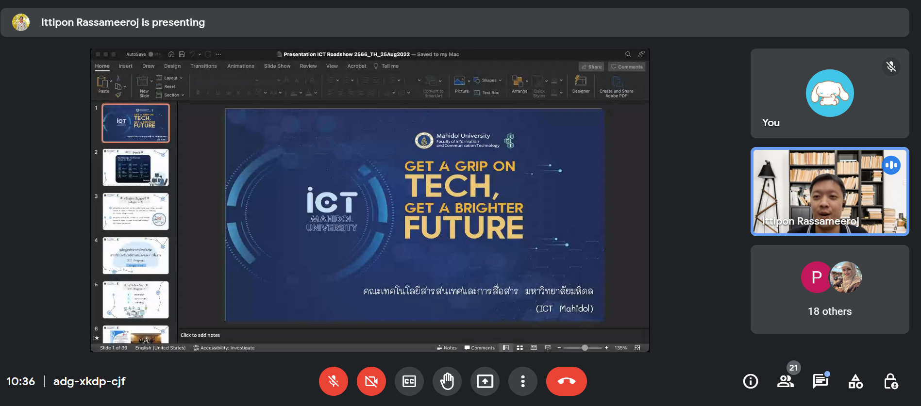Select Ittipon Rassameeroj's video tile

829,192
